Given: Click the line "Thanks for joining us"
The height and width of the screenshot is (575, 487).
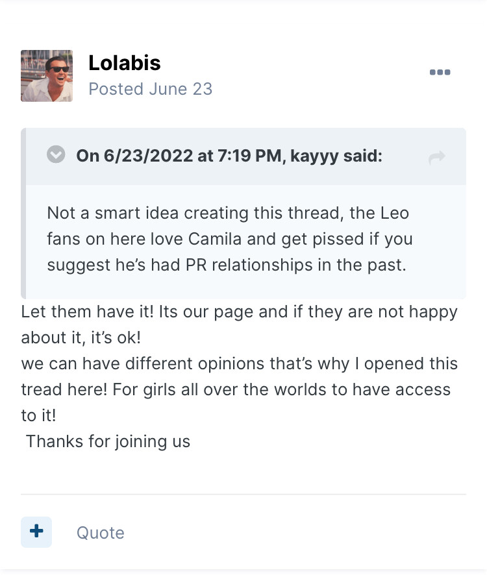Looking at the screenshot, I should point(108,442).
